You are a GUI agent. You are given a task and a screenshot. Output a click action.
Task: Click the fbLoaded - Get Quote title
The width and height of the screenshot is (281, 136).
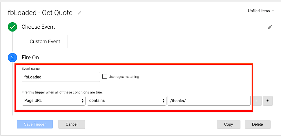(40, 13)
